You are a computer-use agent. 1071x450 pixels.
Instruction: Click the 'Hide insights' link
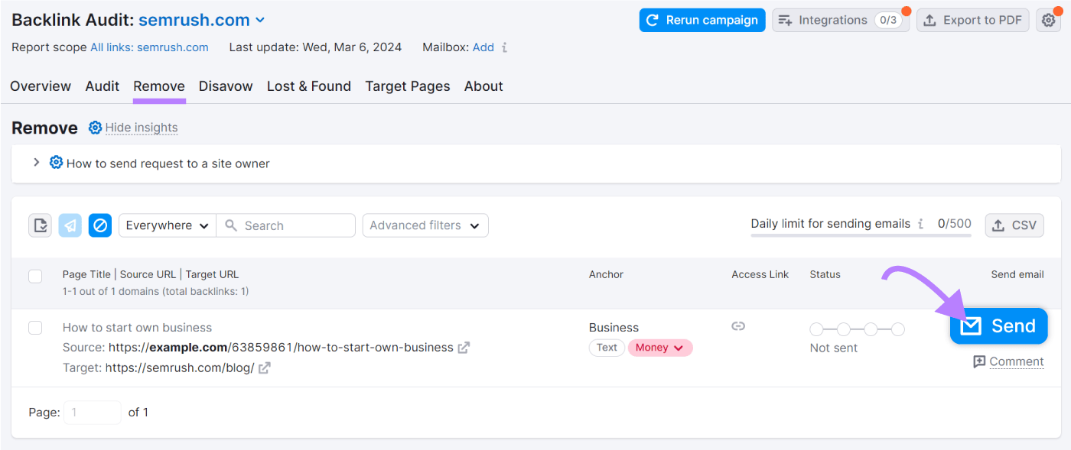pos(141,128)
